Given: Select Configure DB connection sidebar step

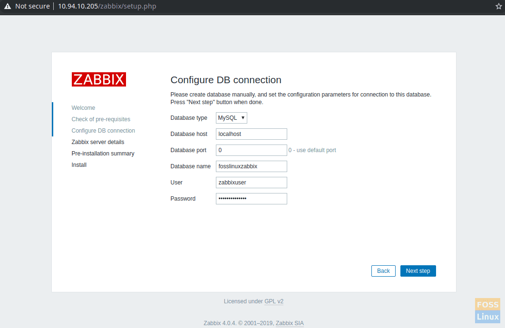Looking at the screenshot, I should (103, 131).
